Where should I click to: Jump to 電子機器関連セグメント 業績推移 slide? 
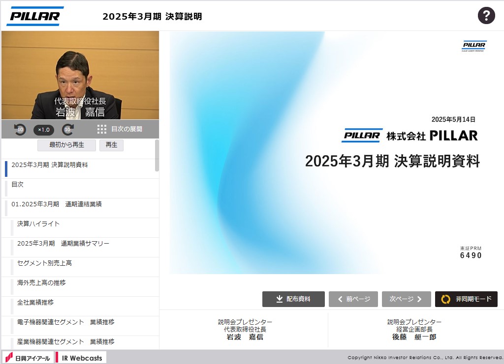(x=80, y=326)
